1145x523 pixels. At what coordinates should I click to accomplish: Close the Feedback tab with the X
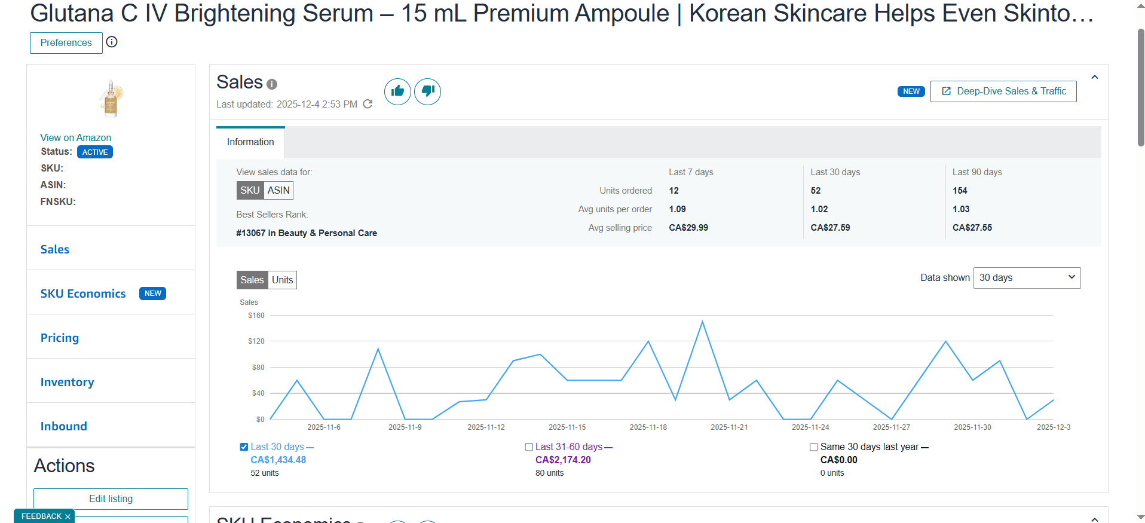pos(68,516)
